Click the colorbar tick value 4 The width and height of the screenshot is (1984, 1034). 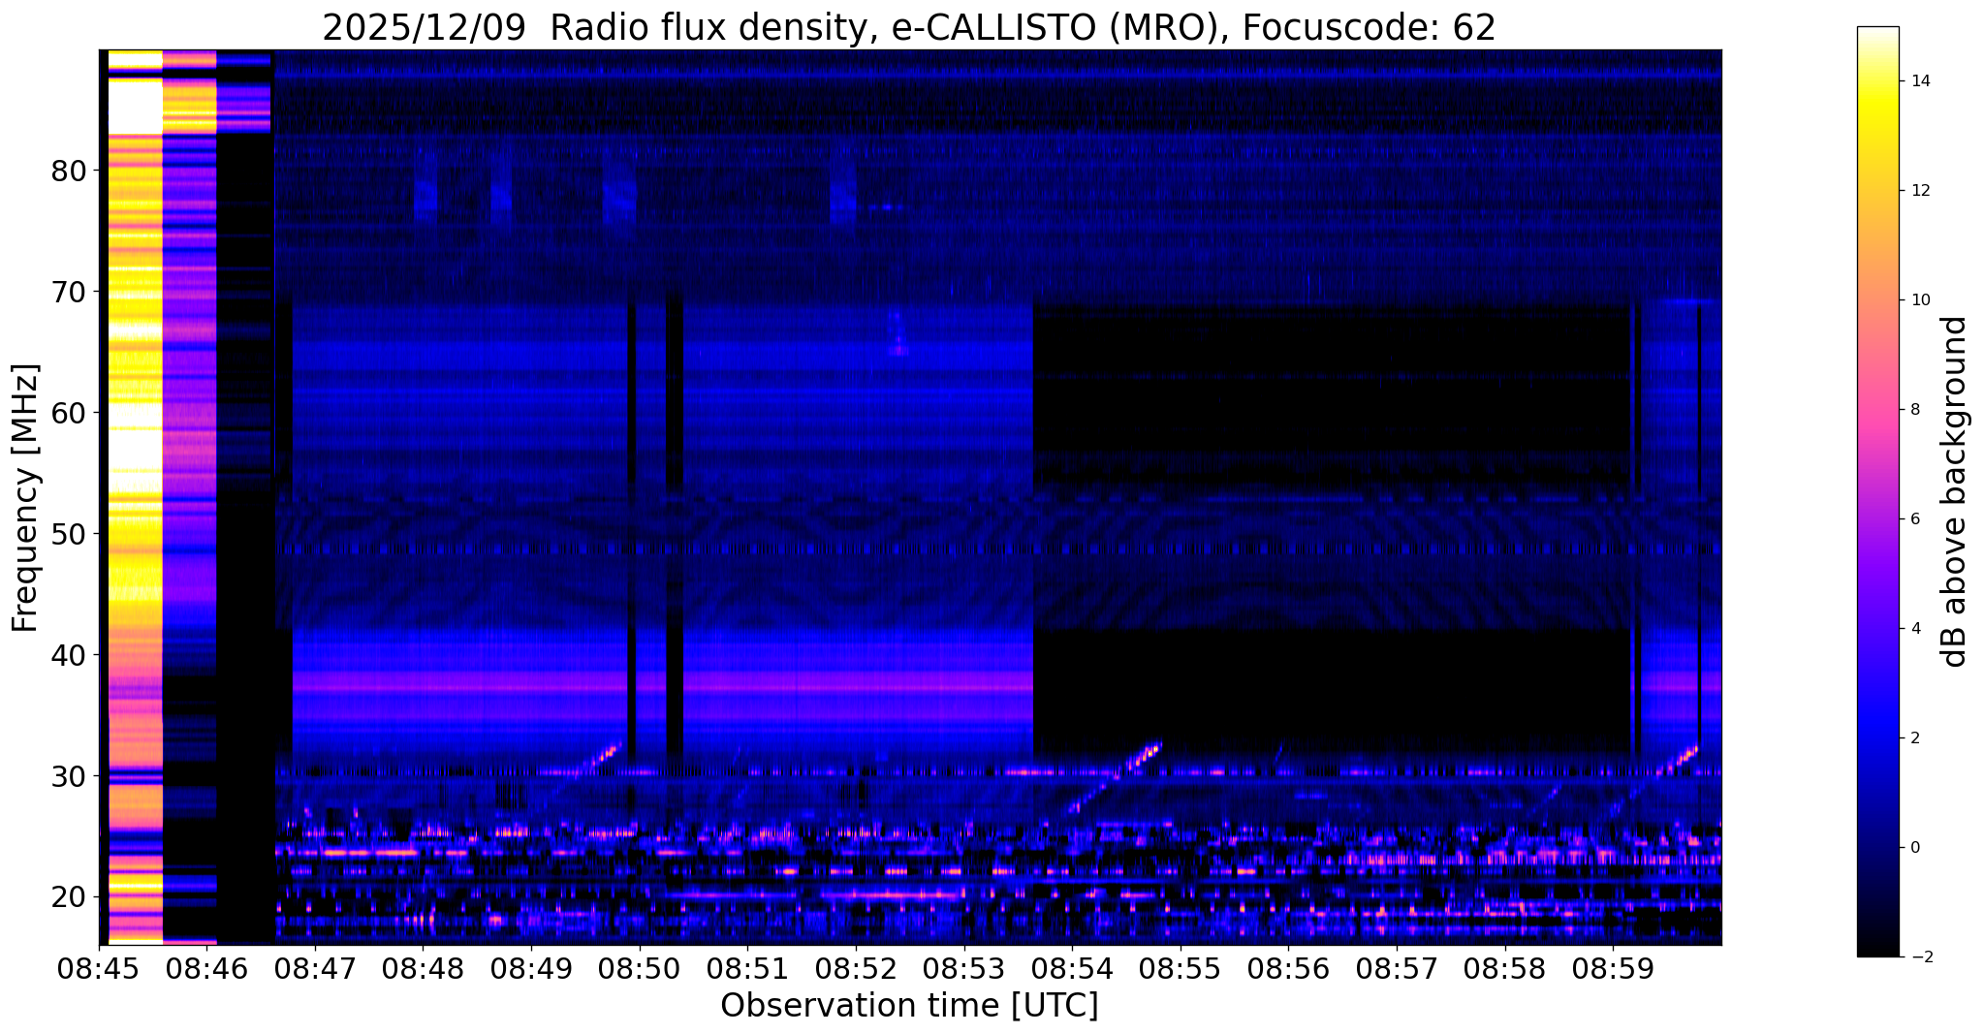tap(1915, 629)
